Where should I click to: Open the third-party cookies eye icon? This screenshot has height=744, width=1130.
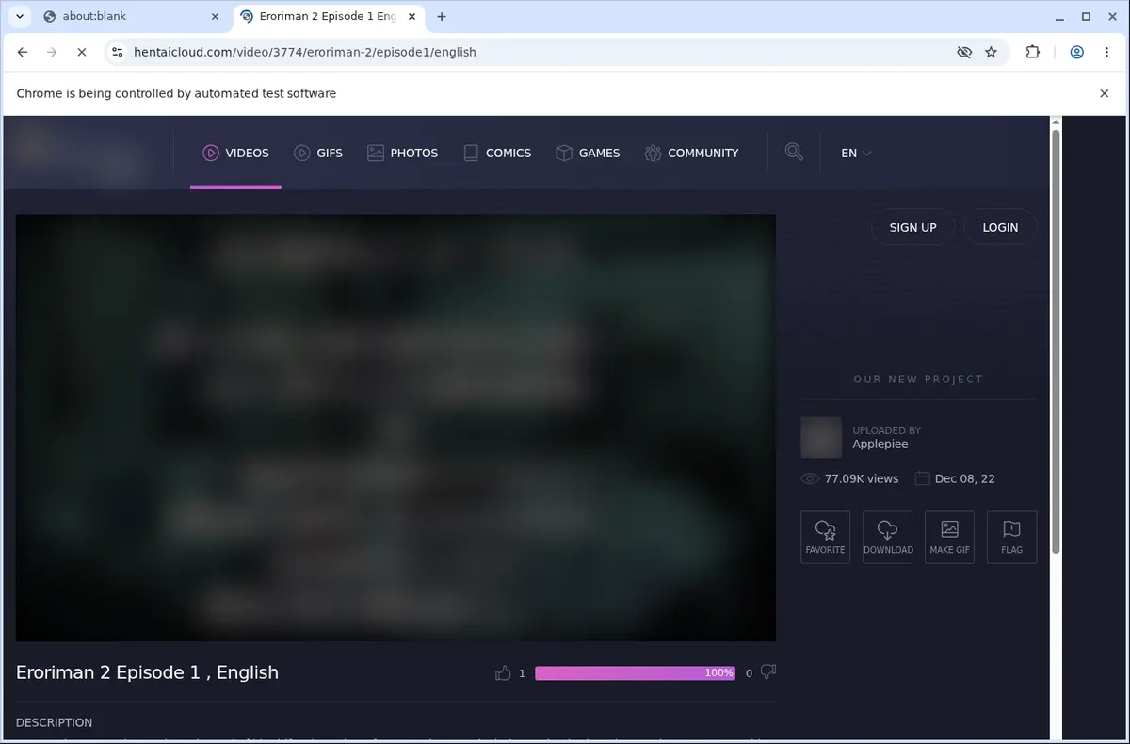tap(963, 52)
